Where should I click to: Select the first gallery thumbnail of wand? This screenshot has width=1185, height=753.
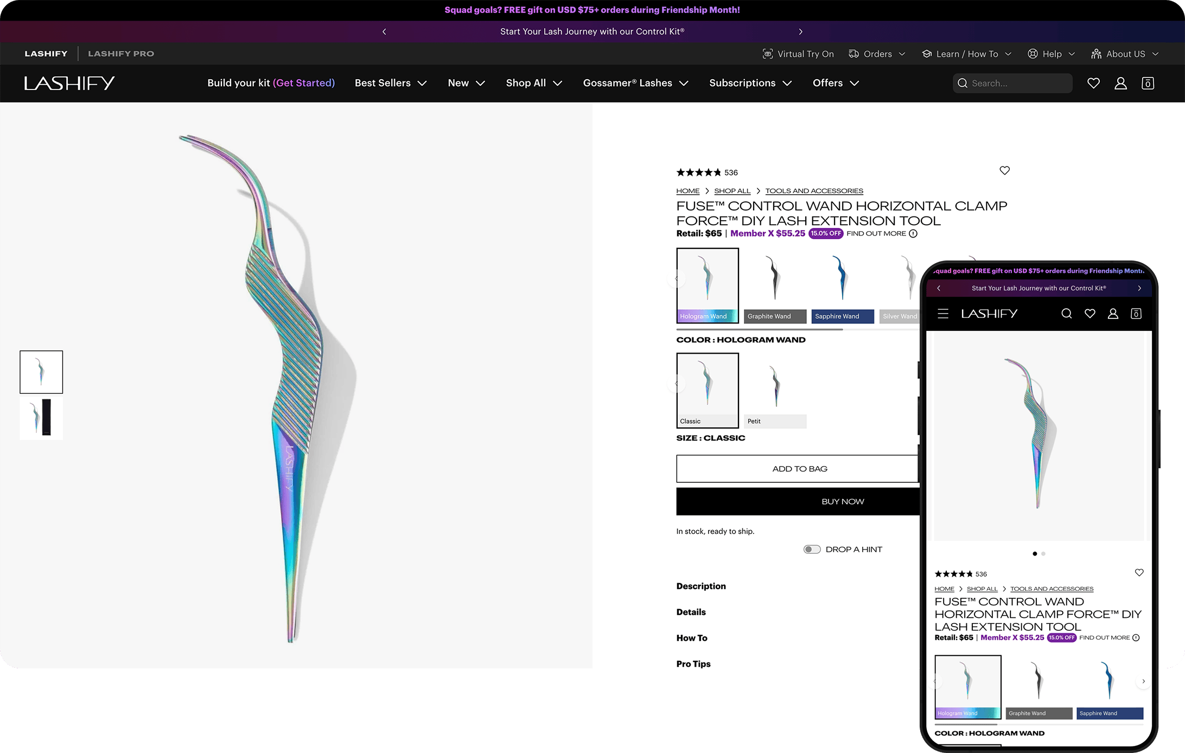click(41, 372)
